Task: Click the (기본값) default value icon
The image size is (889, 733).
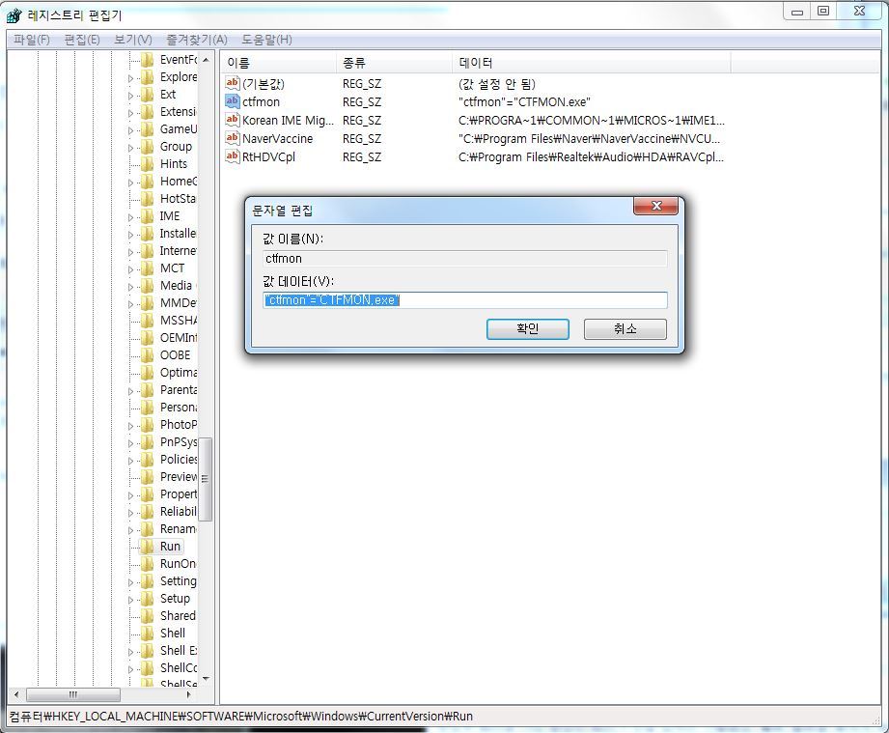Action: [232, 83]
